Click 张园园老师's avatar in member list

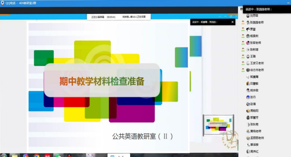[x=248, y=22]
